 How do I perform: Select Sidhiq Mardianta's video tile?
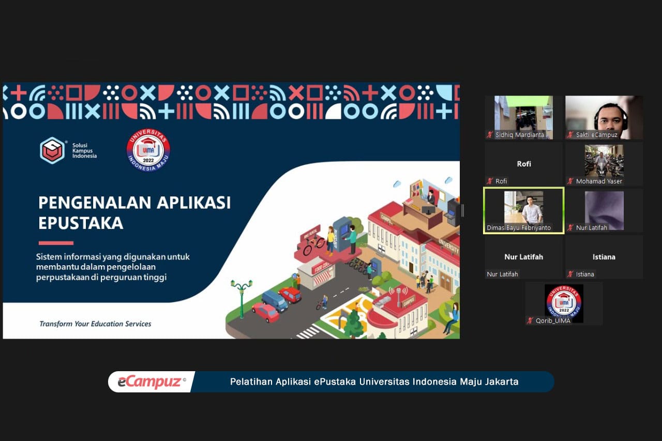tap(523, 117)
